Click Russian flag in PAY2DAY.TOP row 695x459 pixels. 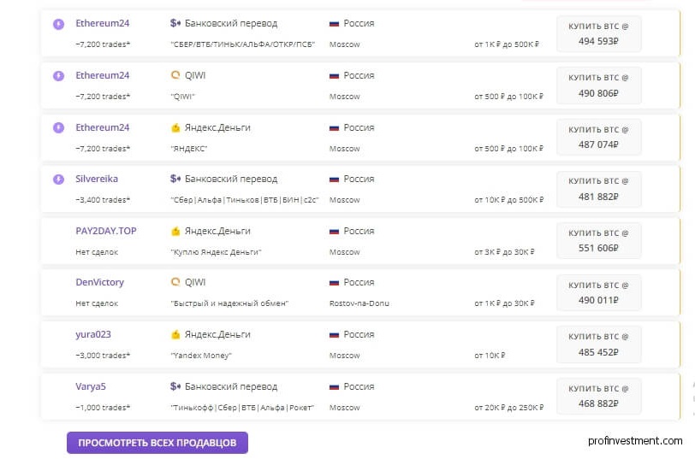coord(334,232)
